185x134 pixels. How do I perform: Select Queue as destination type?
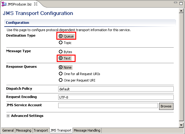(x=61, y=36)
